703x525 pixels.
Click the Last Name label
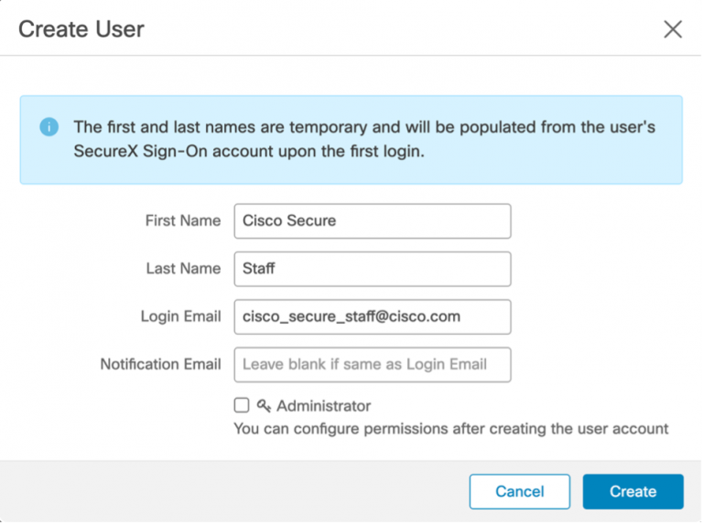point(183,268)
